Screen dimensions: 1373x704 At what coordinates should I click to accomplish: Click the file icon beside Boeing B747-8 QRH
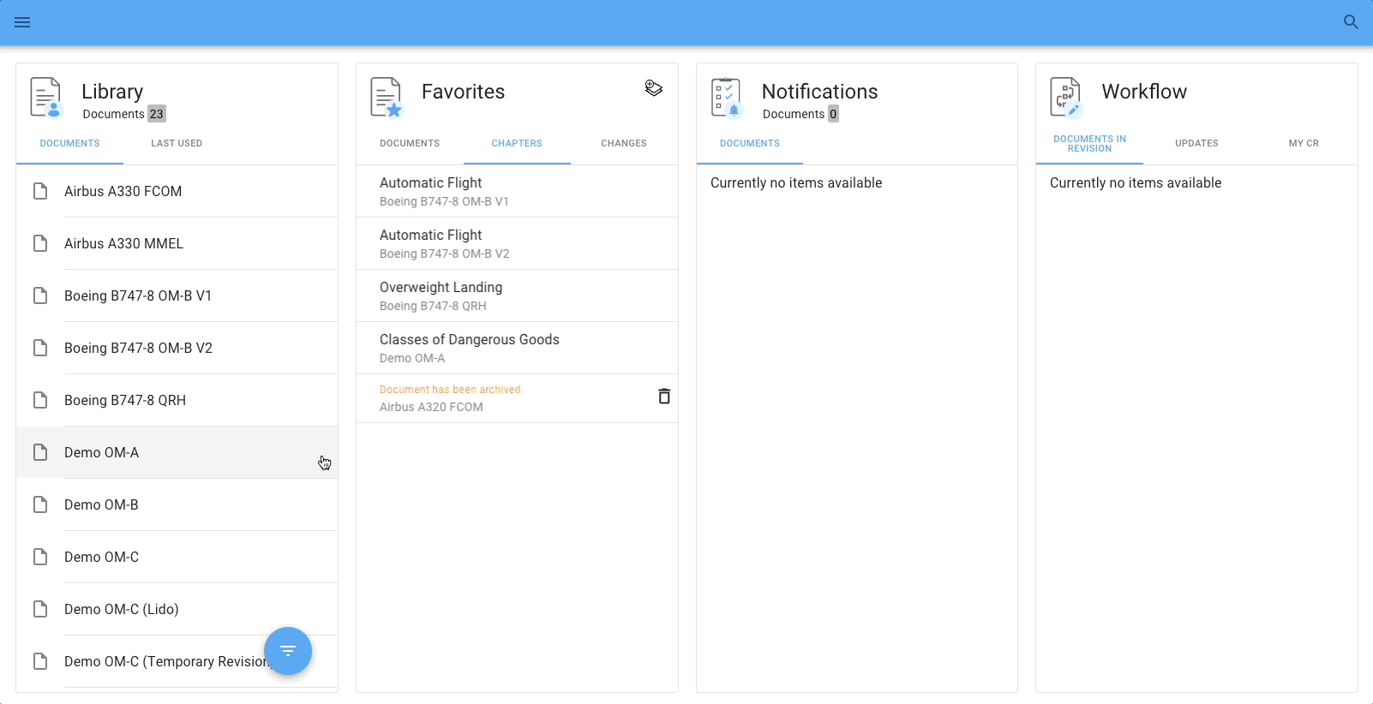pos(40,400)
